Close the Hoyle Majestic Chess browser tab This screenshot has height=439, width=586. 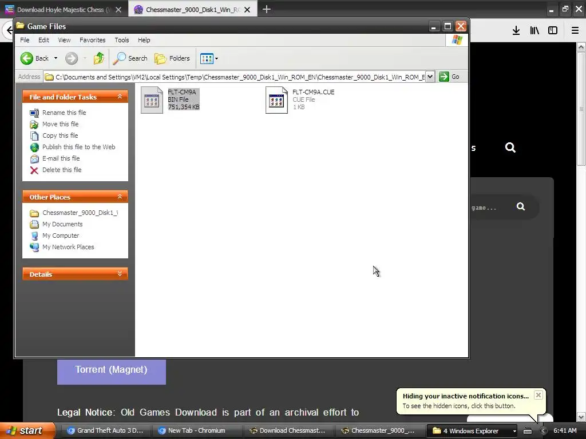click(118, 10)
